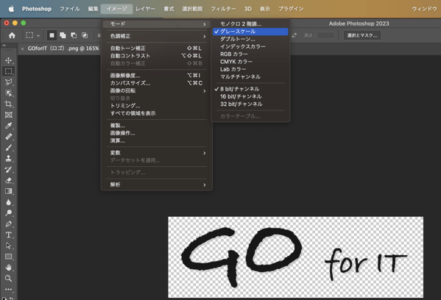Choose Add to Selection mode
This screenshot has height=300, width=441.
63,35
